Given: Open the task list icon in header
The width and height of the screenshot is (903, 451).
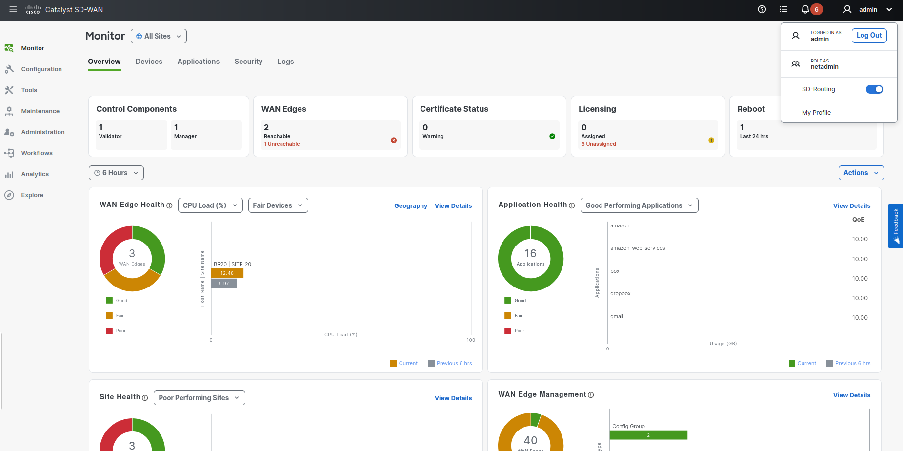Looking at the screenshot, I should tap(783, 9).
